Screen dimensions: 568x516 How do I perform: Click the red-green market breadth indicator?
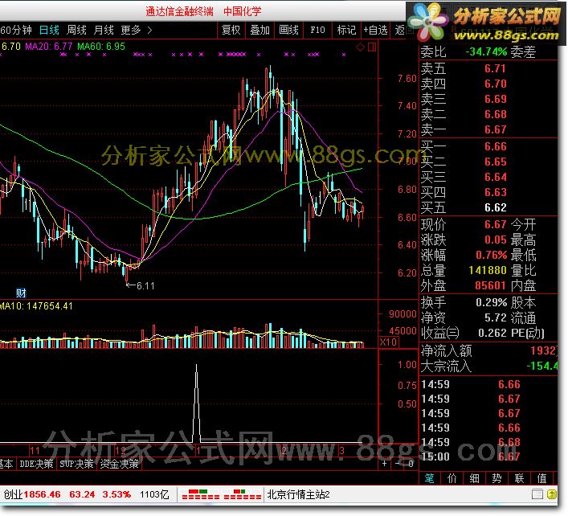click(221, 494)
